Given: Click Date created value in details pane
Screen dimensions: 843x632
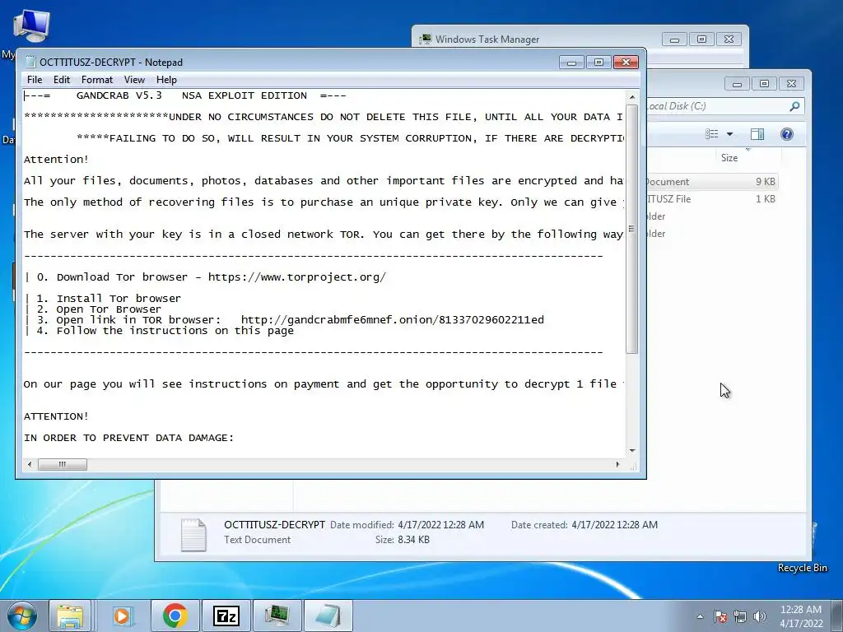Looking at the screenshot, I should [x=614, y=525].
